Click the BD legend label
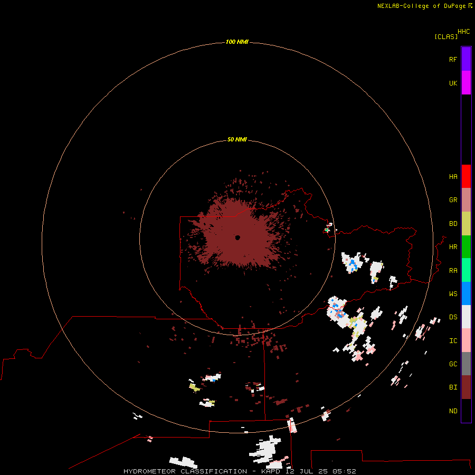The image size is (475, 475). 453,224
